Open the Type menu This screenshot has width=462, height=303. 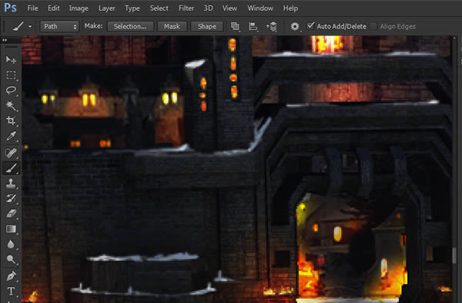(132, 8)
